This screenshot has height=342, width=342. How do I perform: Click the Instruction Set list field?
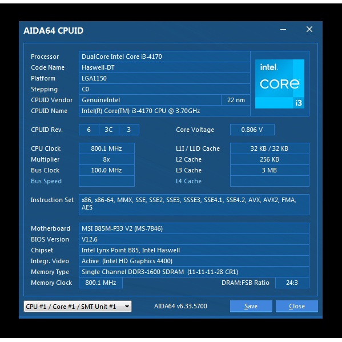[x=194, y=204]
